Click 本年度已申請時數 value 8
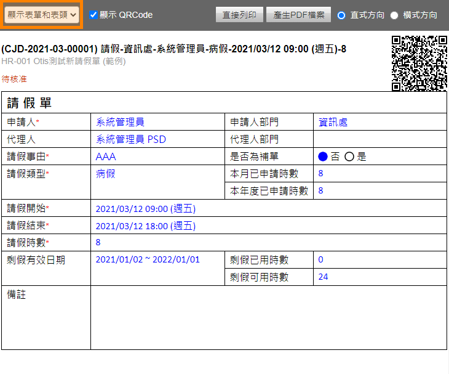 [x=320, y=190]
